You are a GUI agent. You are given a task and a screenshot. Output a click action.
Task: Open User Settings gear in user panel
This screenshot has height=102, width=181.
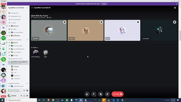(x=27, y=96)
